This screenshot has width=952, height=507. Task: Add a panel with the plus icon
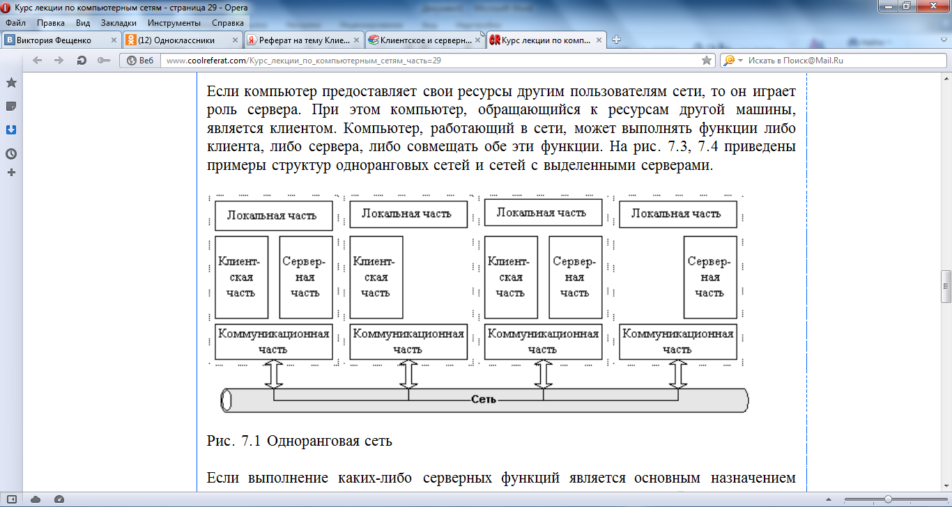pos(11,172)
